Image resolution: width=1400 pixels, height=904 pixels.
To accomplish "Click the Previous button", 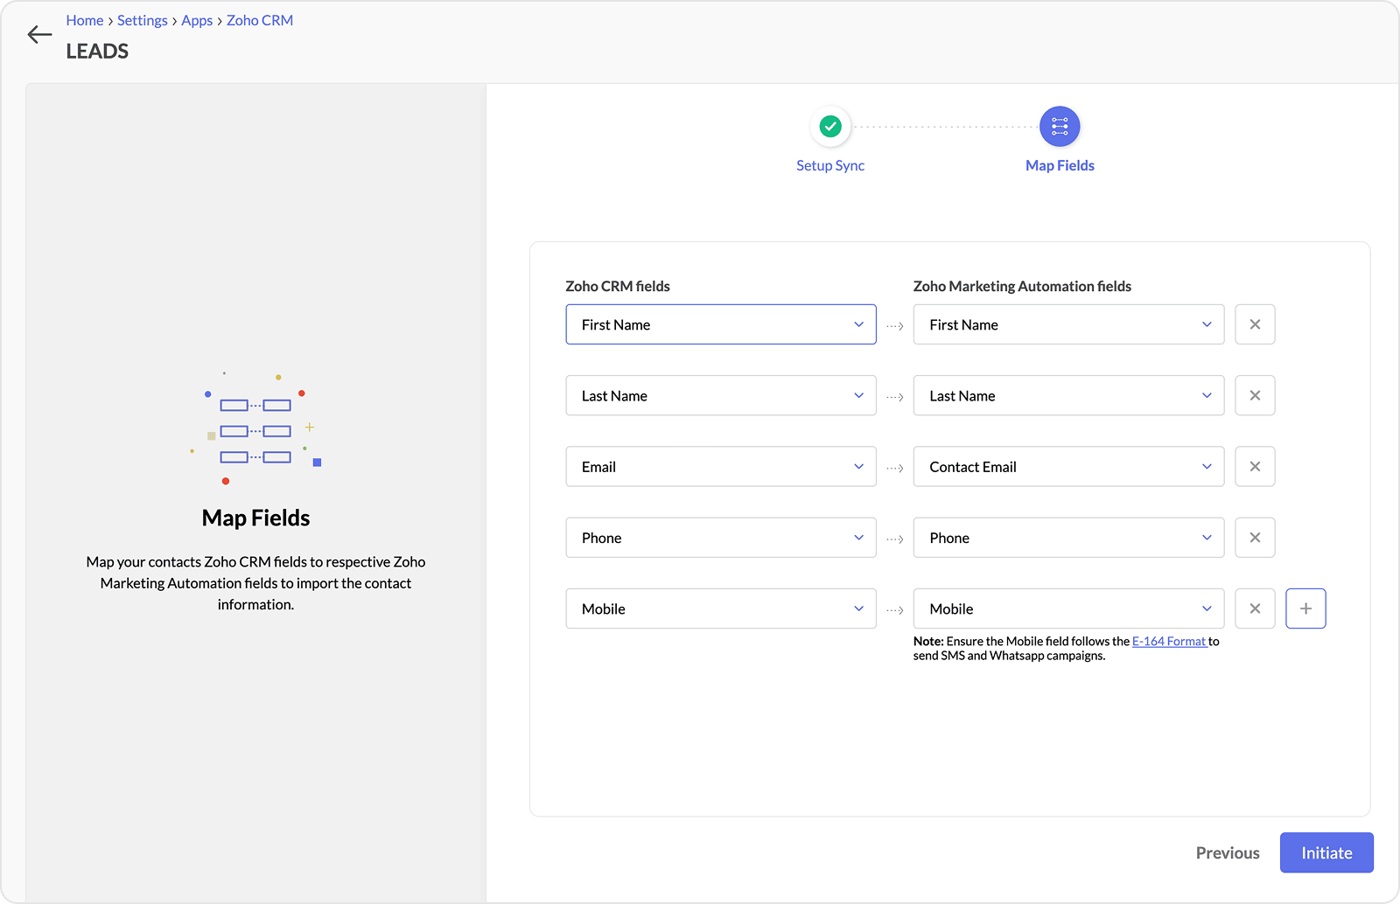I will (1228, 852).
